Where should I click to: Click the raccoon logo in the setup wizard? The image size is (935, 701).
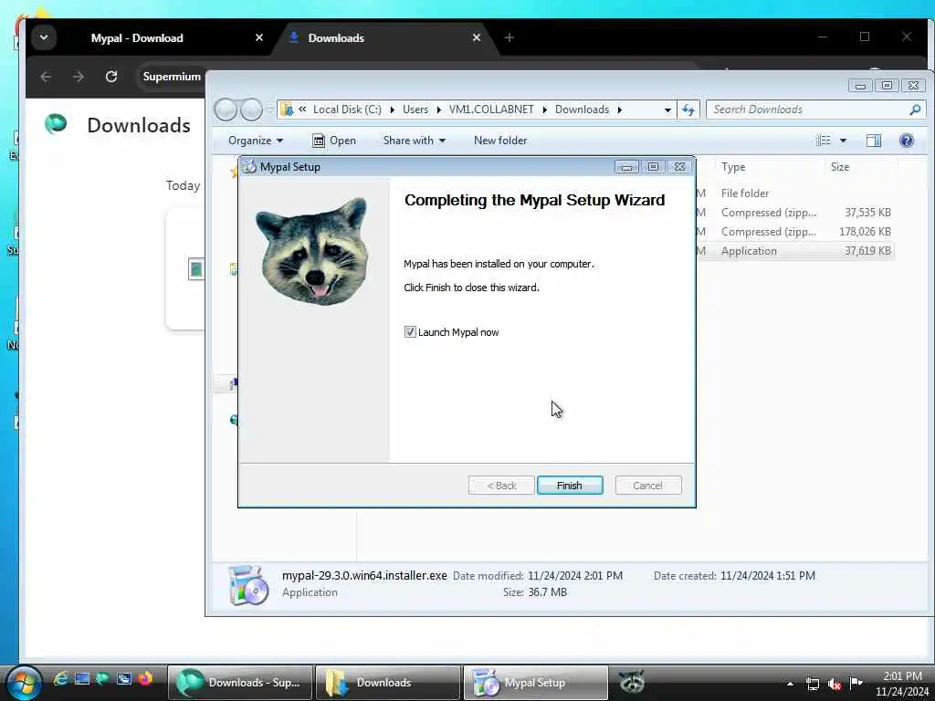312,252
